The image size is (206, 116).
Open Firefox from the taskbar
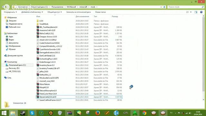tap(98, 113)
